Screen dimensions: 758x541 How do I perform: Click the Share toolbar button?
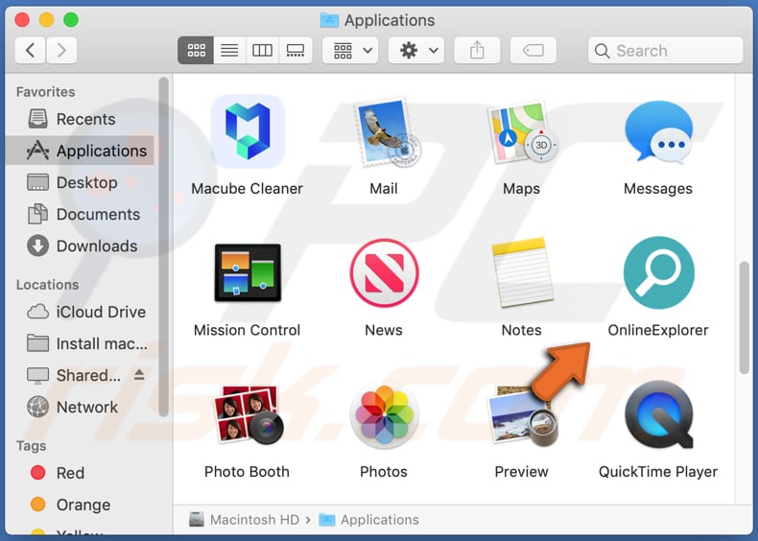(478, 51)
